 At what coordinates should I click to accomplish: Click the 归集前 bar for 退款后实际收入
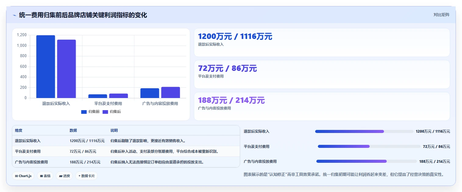point(46,67)
